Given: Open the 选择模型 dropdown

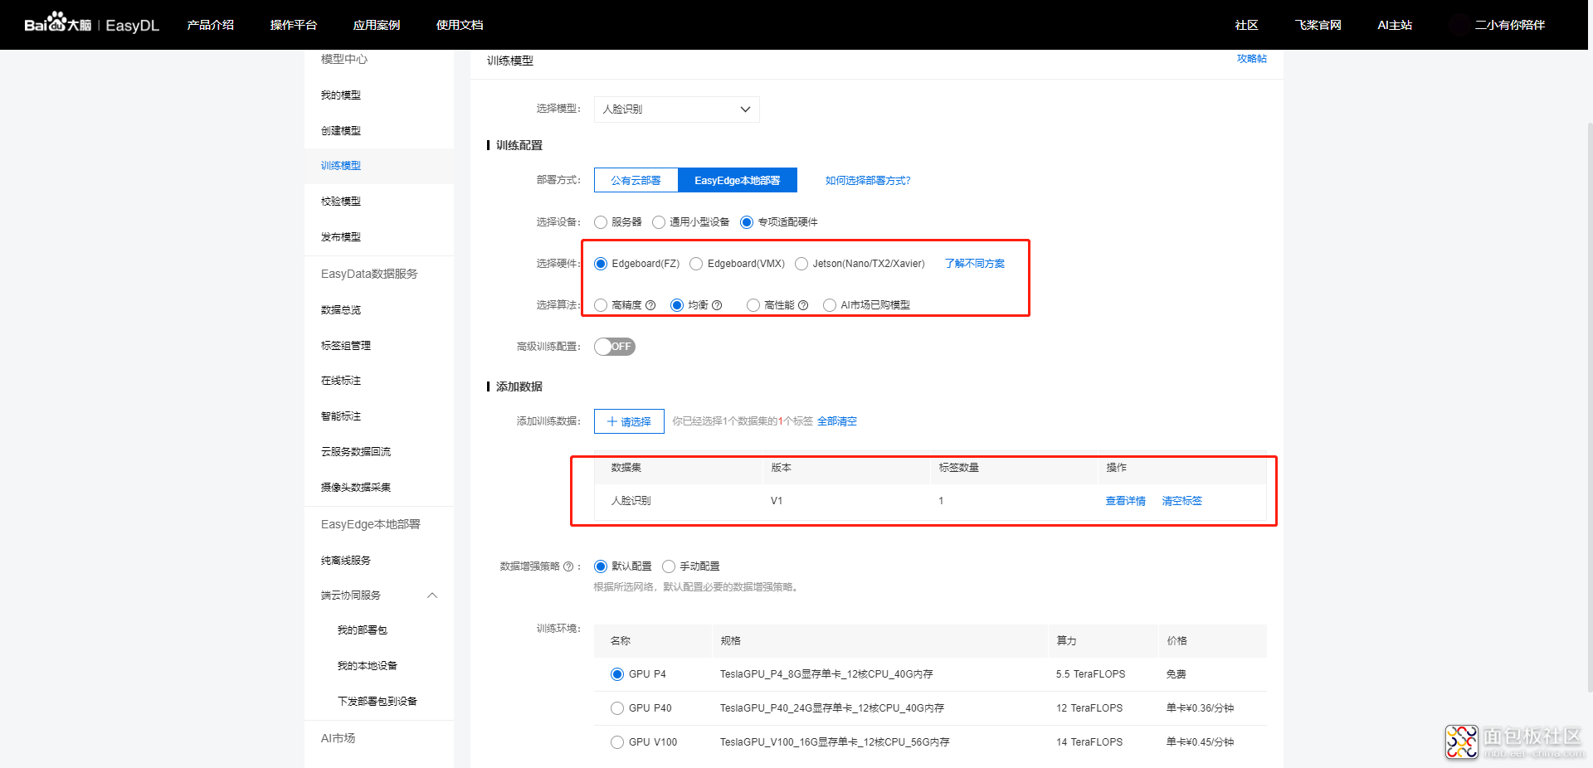Looking at the screenshot, I should click(x=677, y=109).
